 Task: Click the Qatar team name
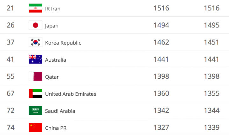click(52, 77)
